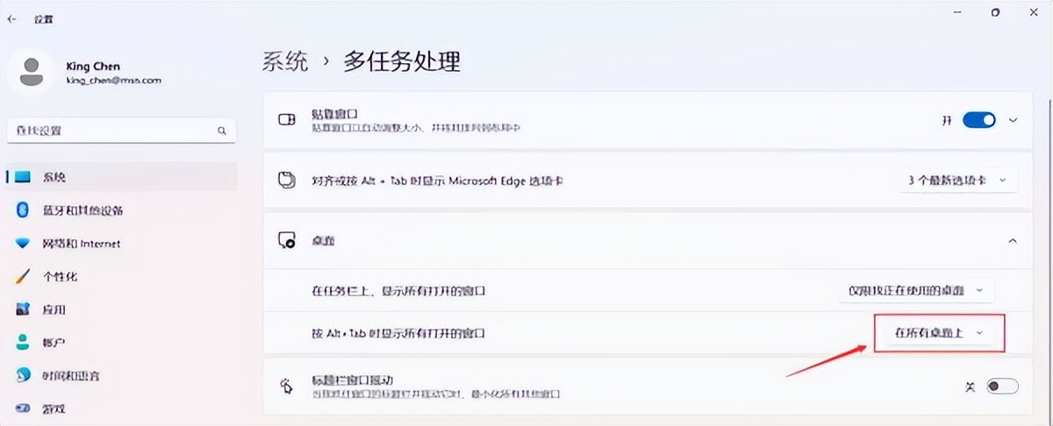The image size is (1053, 426).
Task: Click the search magnifier icon in settings search
Action: click(x=222, y=130)
